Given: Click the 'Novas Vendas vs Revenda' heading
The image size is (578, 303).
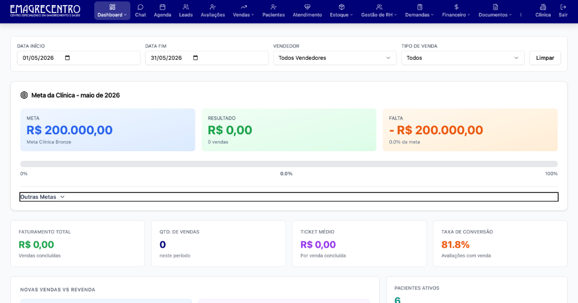Looking at the screenshot, I should (58, 289).
